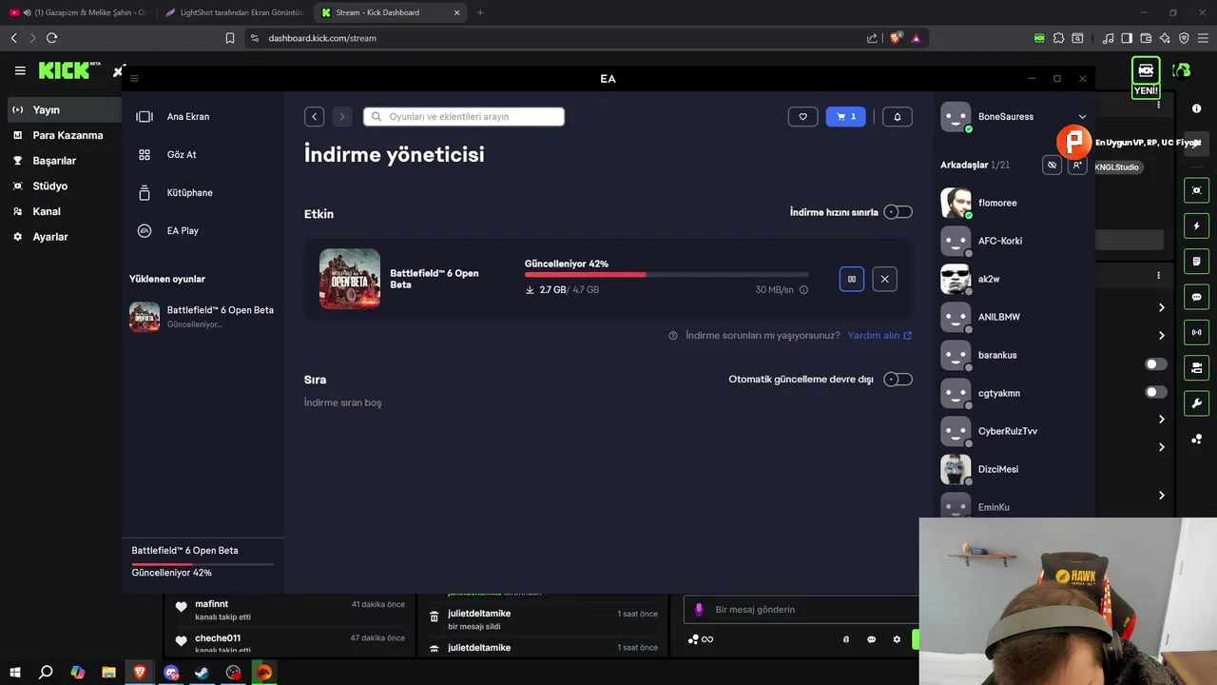Open File Explorer from taskbar

[x=108, y=672]
